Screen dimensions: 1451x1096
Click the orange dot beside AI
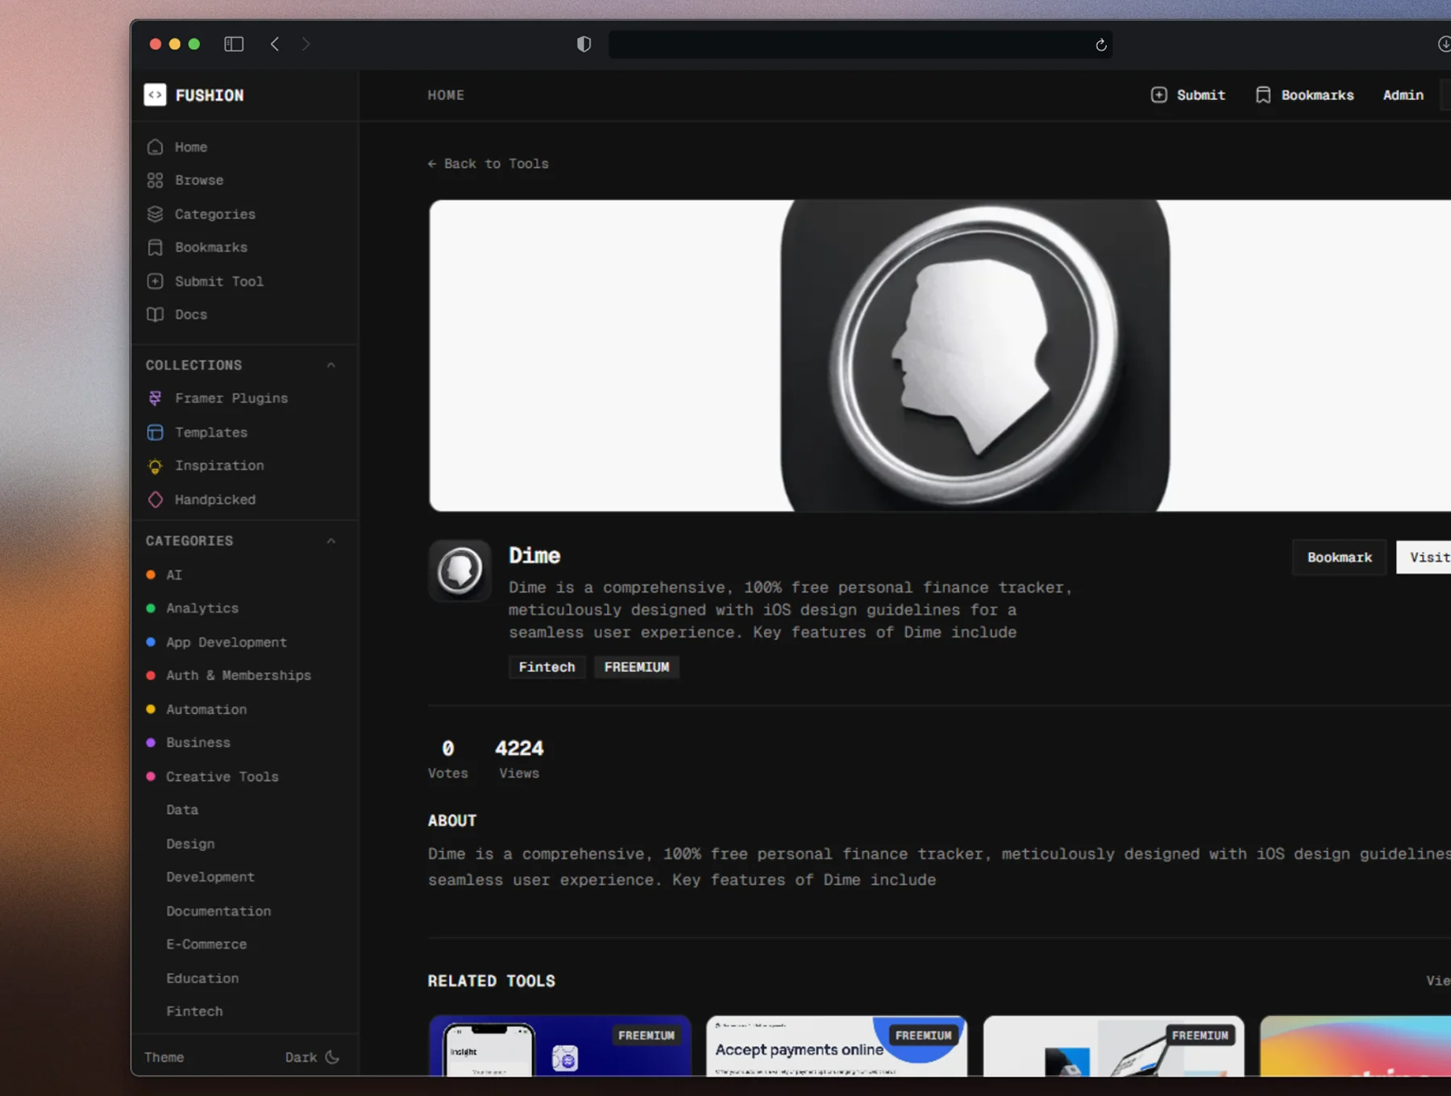pyautogui.click(x=151, y=575)
